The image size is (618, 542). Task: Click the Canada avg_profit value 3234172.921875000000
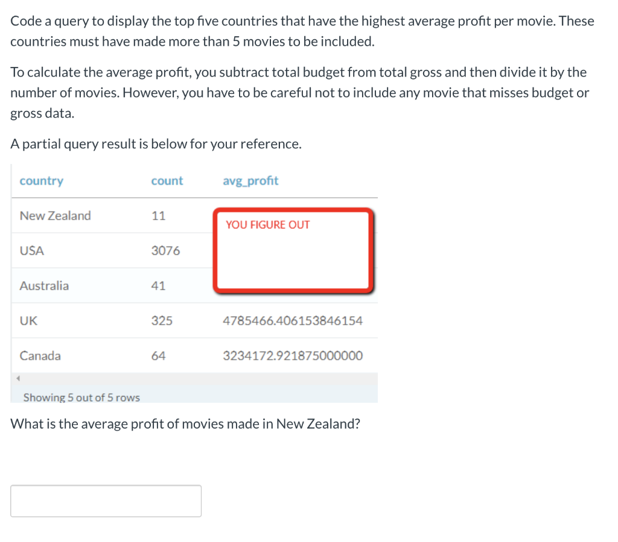point(293,356)
